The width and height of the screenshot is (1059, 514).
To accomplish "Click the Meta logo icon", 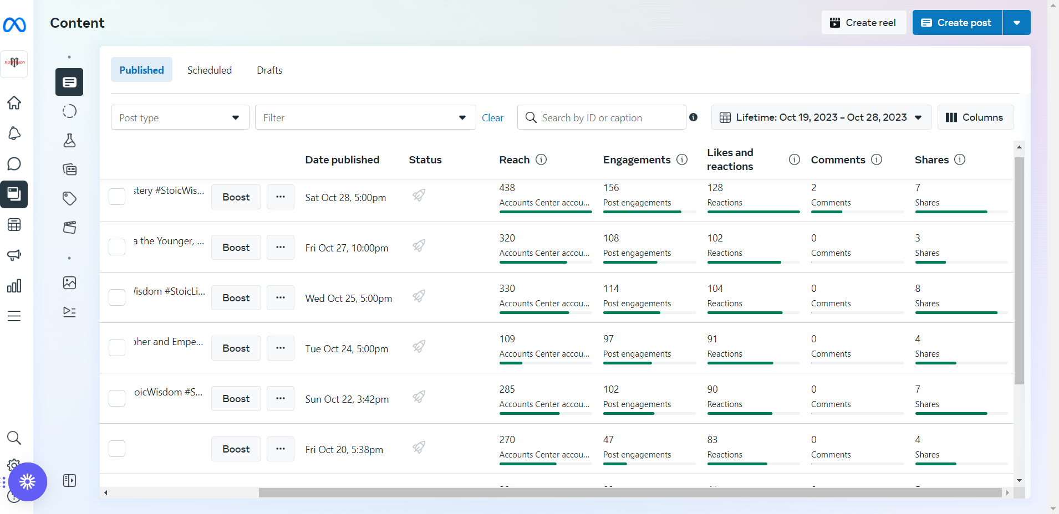I will (x=14, y=24).
